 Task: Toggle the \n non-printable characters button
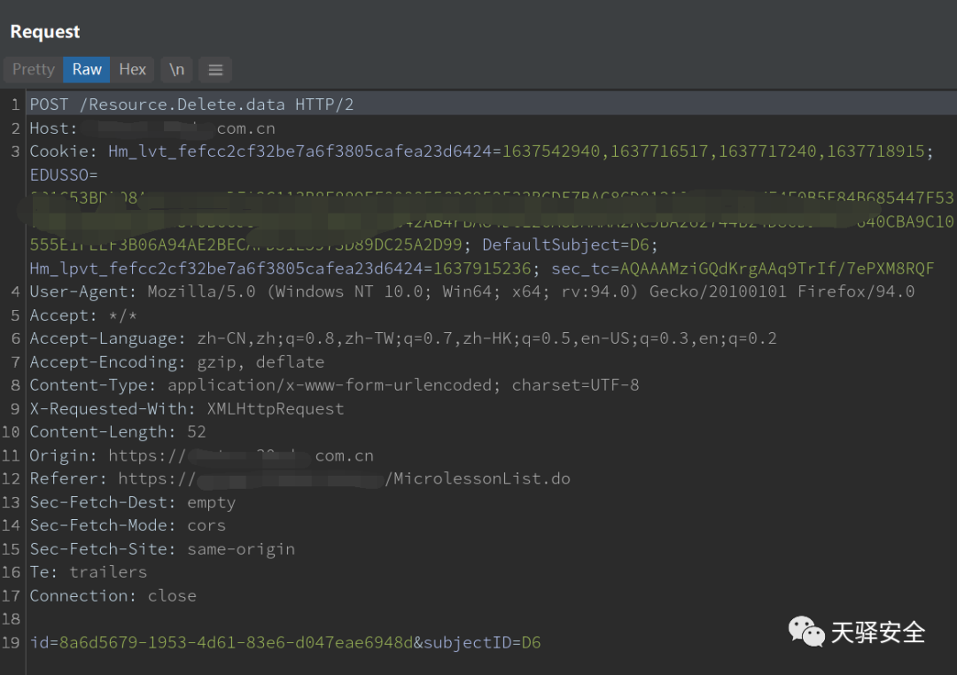pyautogui.click(x=177, y=70)
